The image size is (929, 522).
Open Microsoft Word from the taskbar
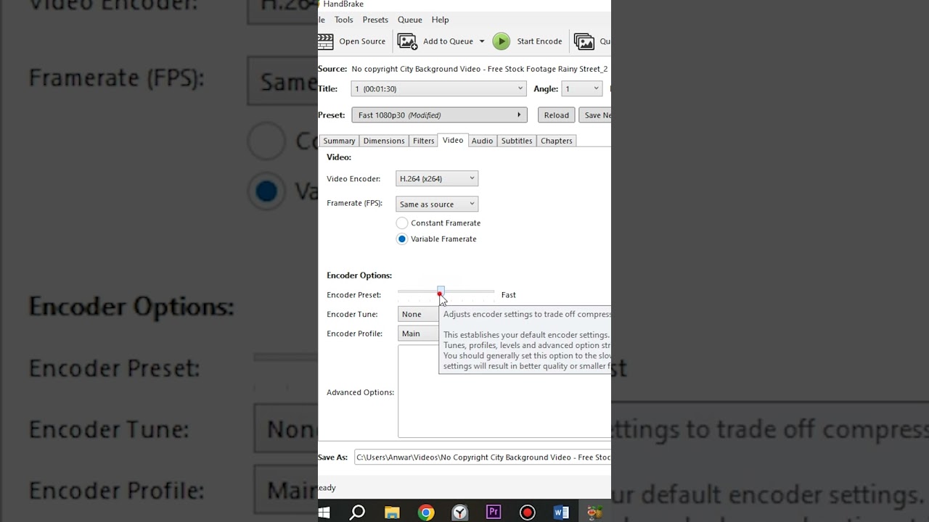[561, 513]
